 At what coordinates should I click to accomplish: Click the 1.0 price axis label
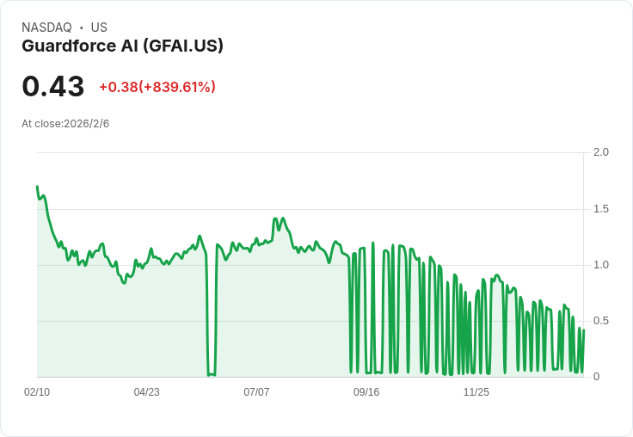(x=601, y=264)
